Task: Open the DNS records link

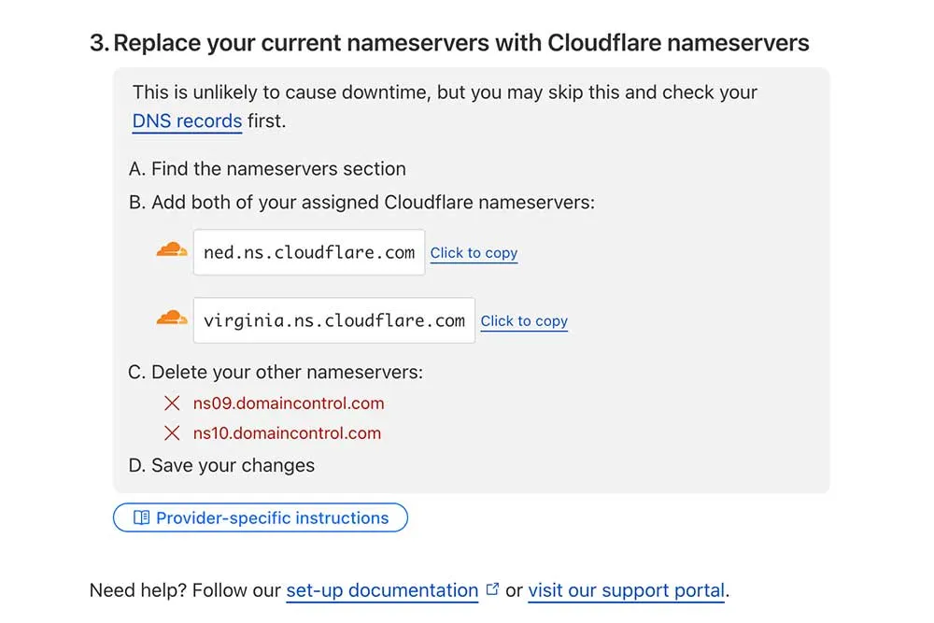Action: [x=186, y=121]
